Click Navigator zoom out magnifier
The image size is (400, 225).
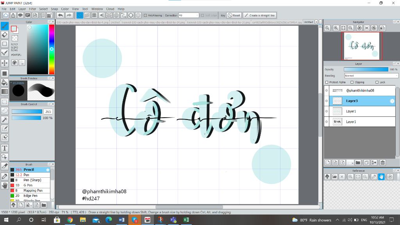click(x=351, y=28)
